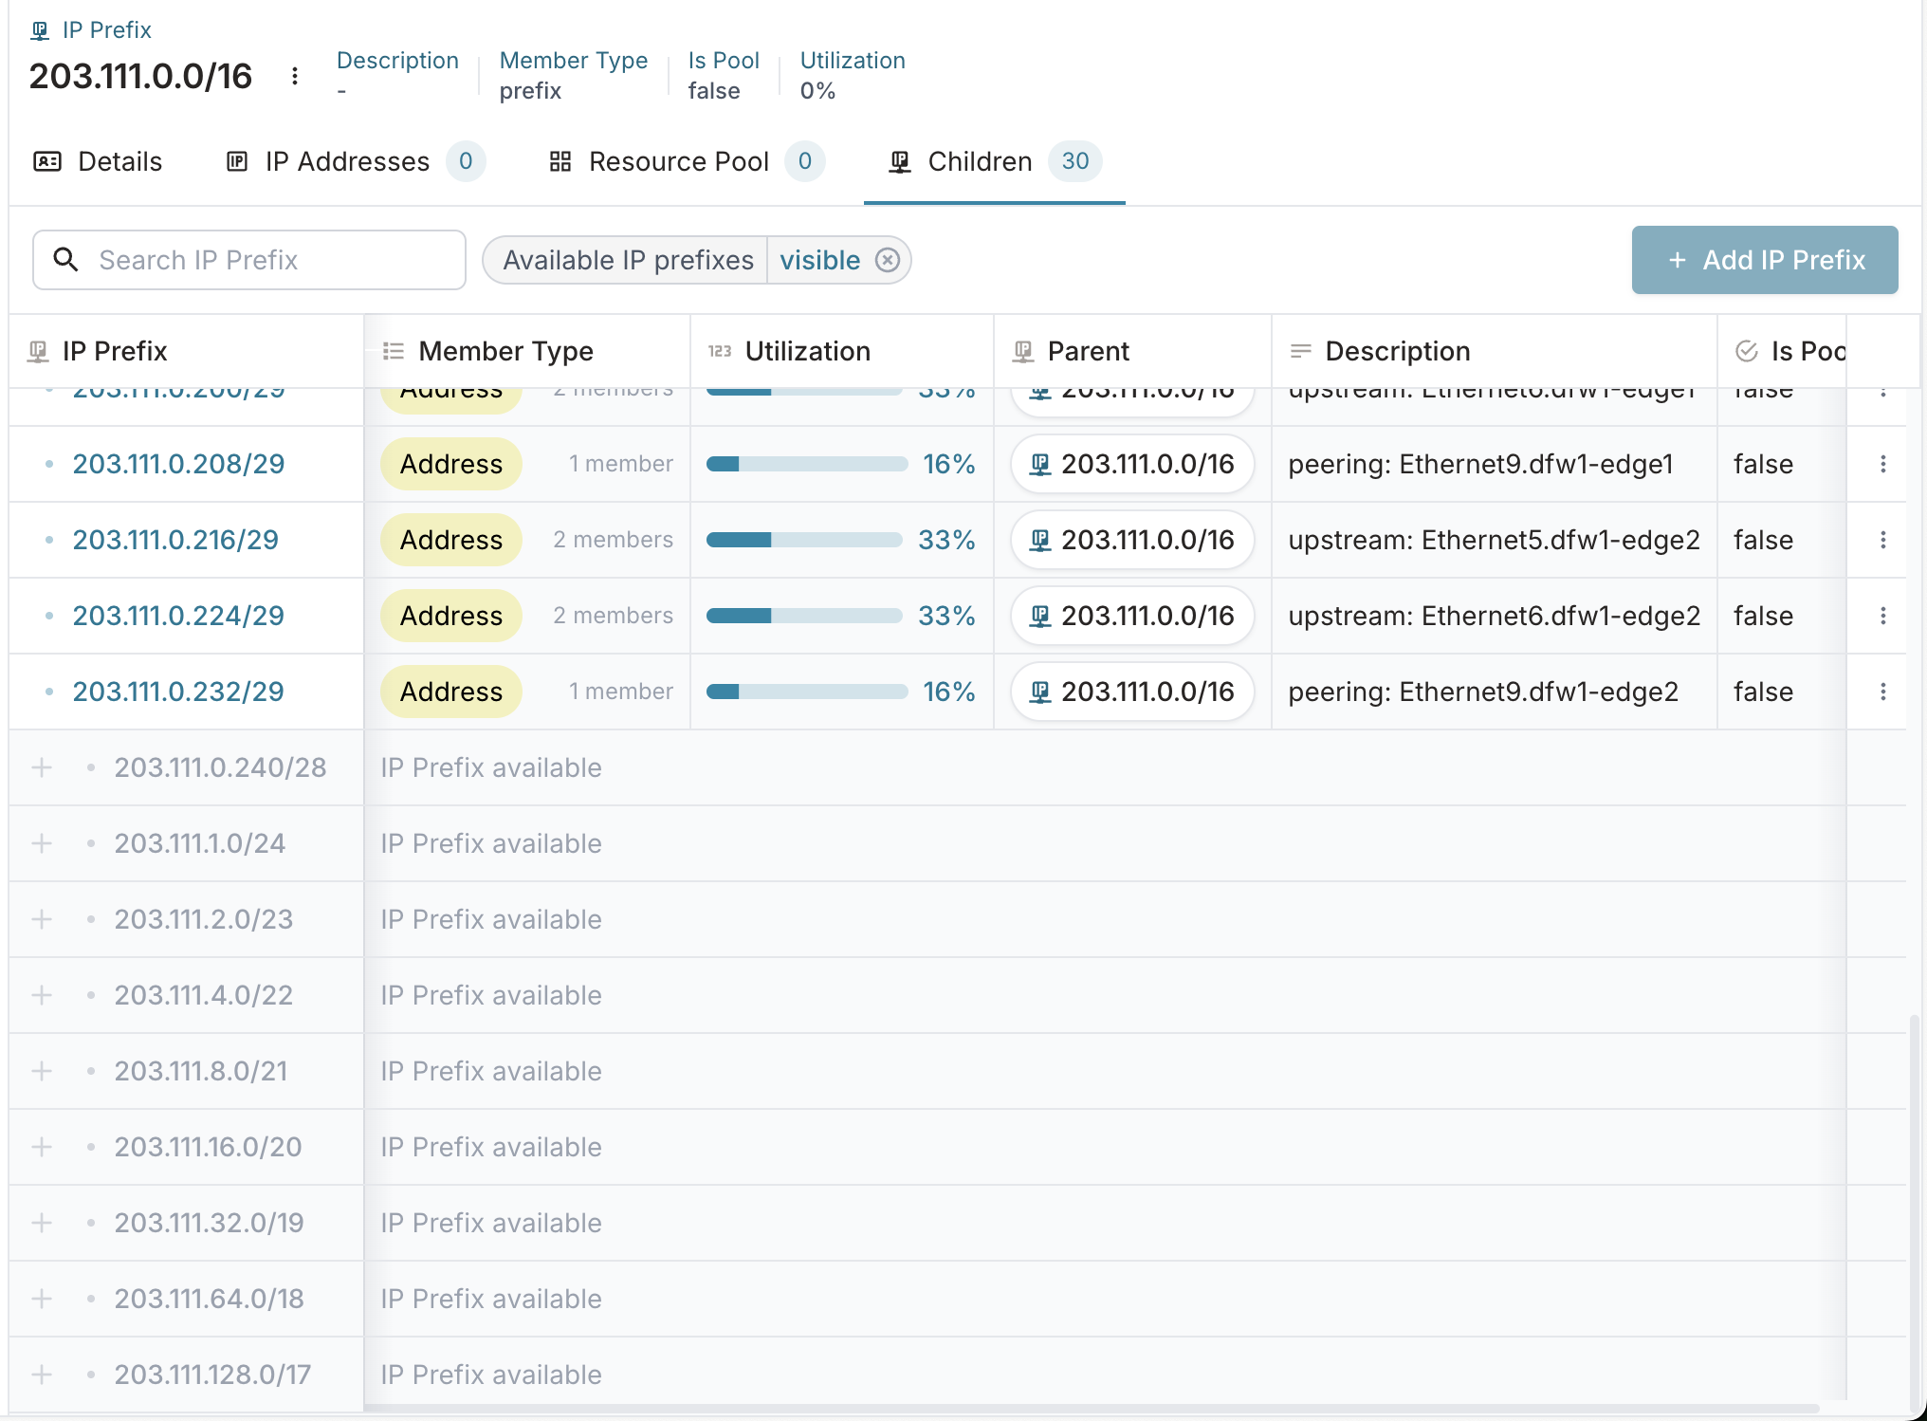1927x1421 pixels.
Task: Click plus icon beside 203.111.64.0/18
Action: click(x=42, y=1299)
